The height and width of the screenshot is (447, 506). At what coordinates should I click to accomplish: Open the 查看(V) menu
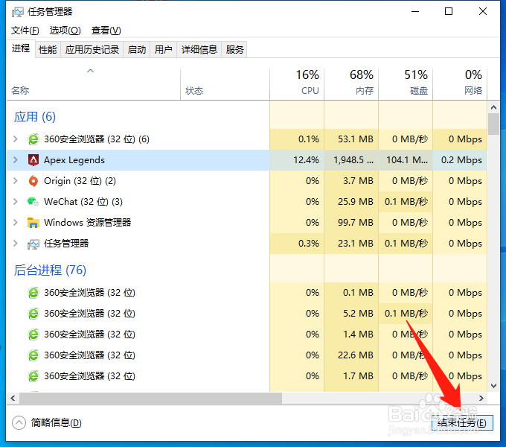(106, 31)
